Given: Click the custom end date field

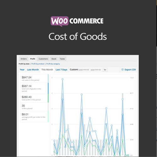Looking at the screenshot, I should pos(96,70).
